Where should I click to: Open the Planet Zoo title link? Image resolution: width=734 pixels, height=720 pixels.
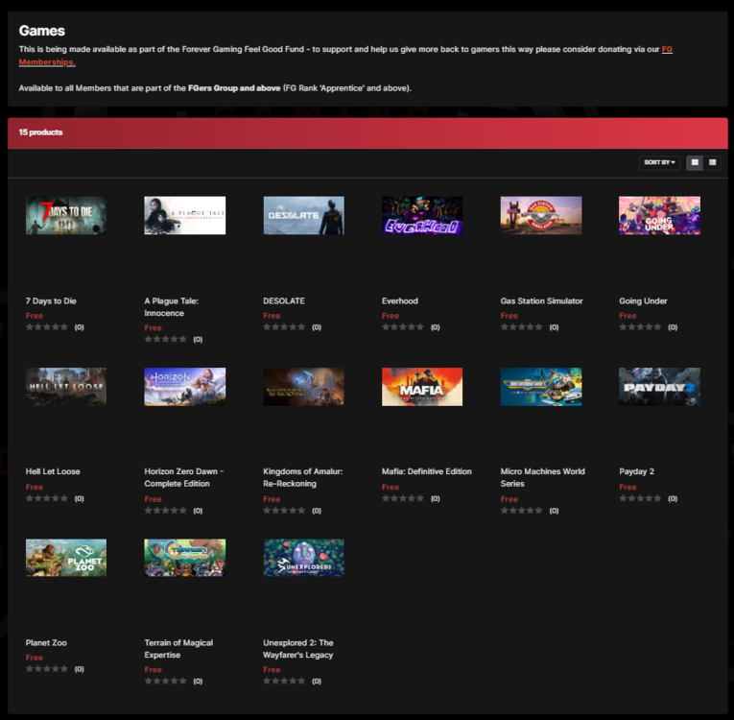pyautogui.click(x=46, y=642)
